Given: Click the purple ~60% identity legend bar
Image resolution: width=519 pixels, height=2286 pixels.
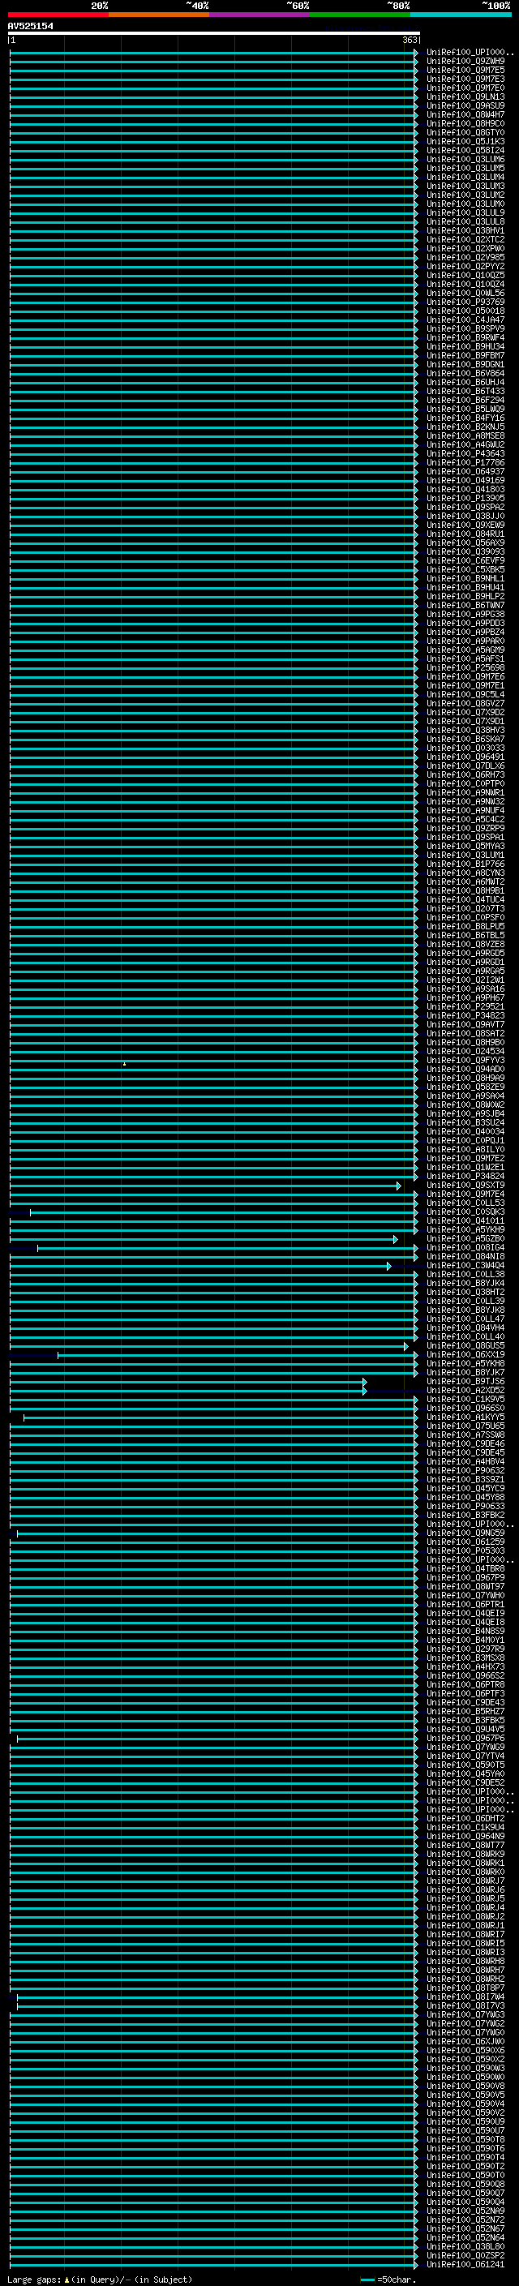Looking at the screenshot, I should coord(260,15).
